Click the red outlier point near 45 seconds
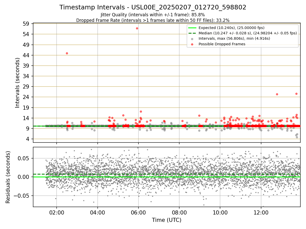Screen dimensions: 306x229 tap(67, 53)
